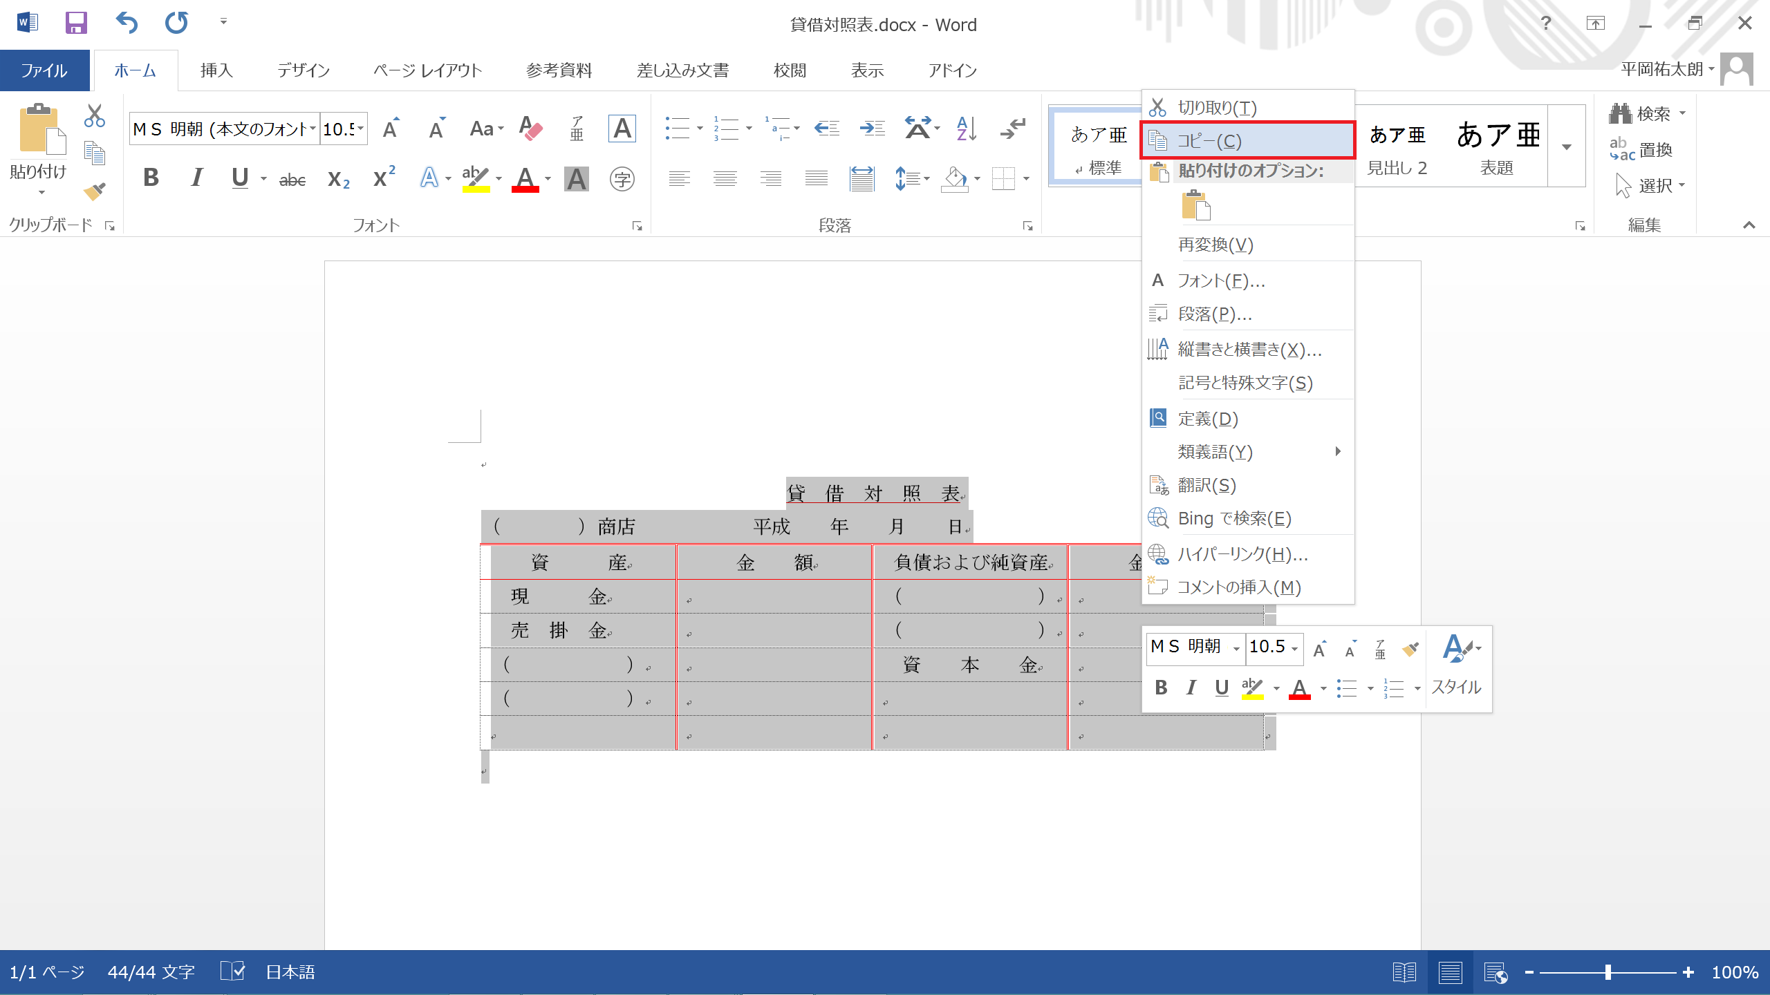This screenshot has height=995, width=1770.
Task: Click the MS 明朝 font name box in ribbon
Action: click(220, 129)
